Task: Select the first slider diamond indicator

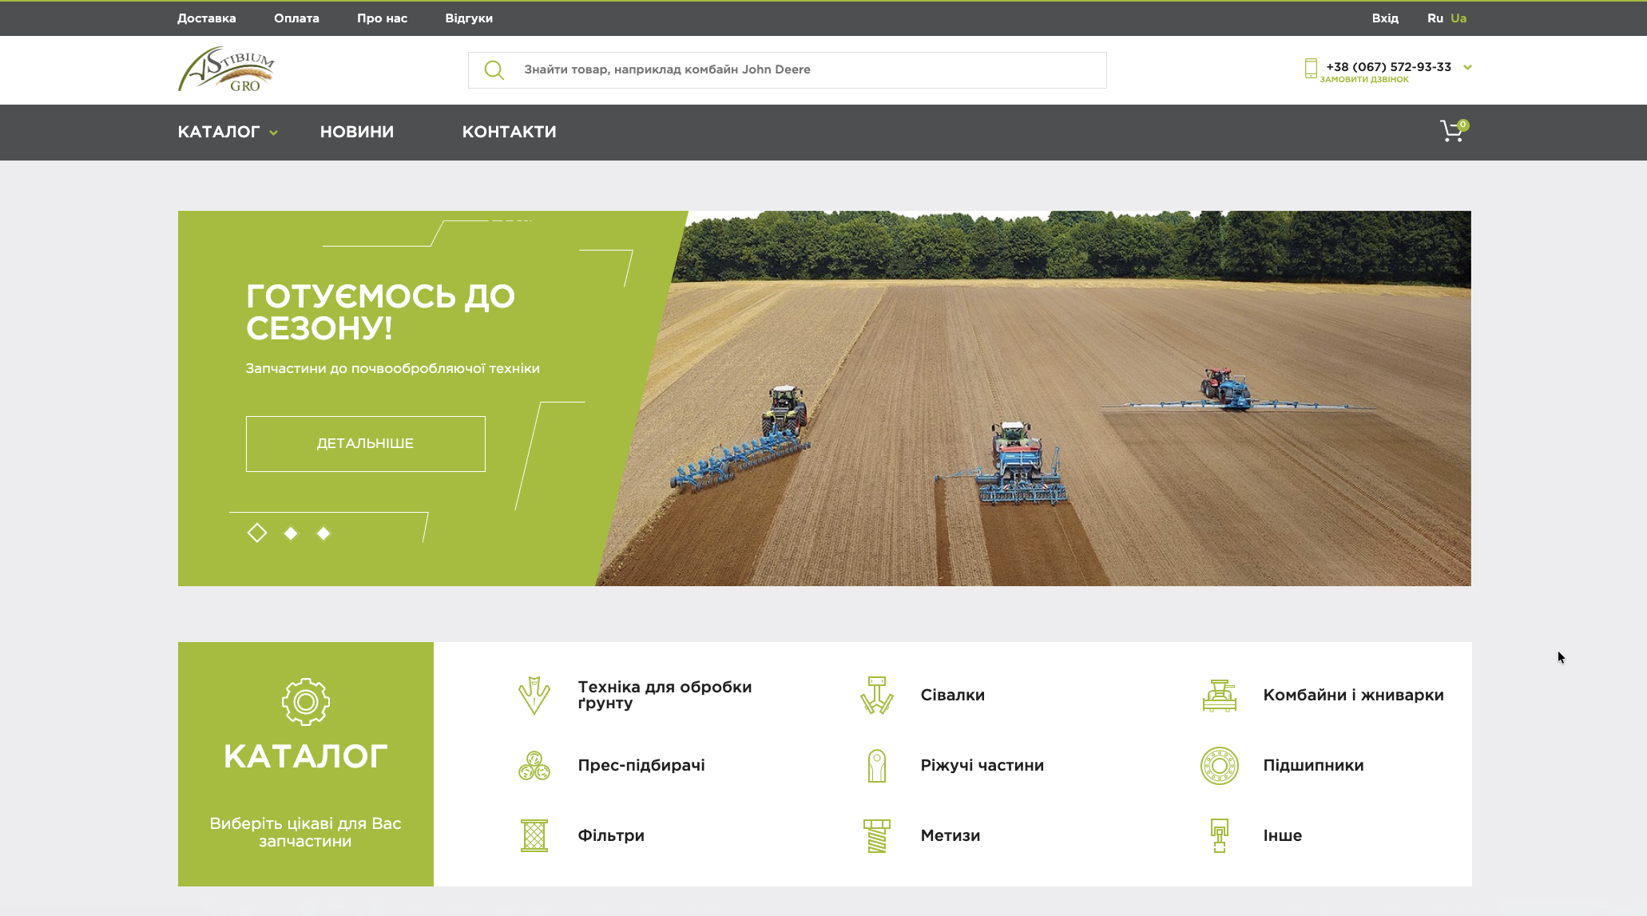Action: point(256,533)
